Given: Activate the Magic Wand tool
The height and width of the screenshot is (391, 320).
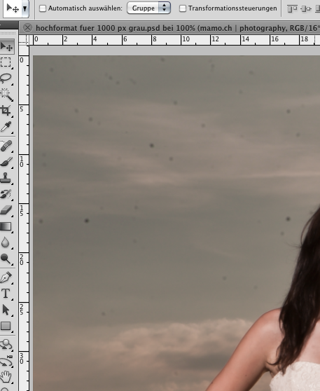Looking at the screenshot, I should coord(6,95).
